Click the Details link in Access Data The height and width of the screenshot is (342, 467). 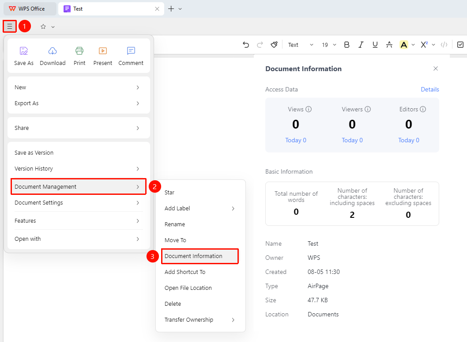pyautogui.click(x=430, y=89)
